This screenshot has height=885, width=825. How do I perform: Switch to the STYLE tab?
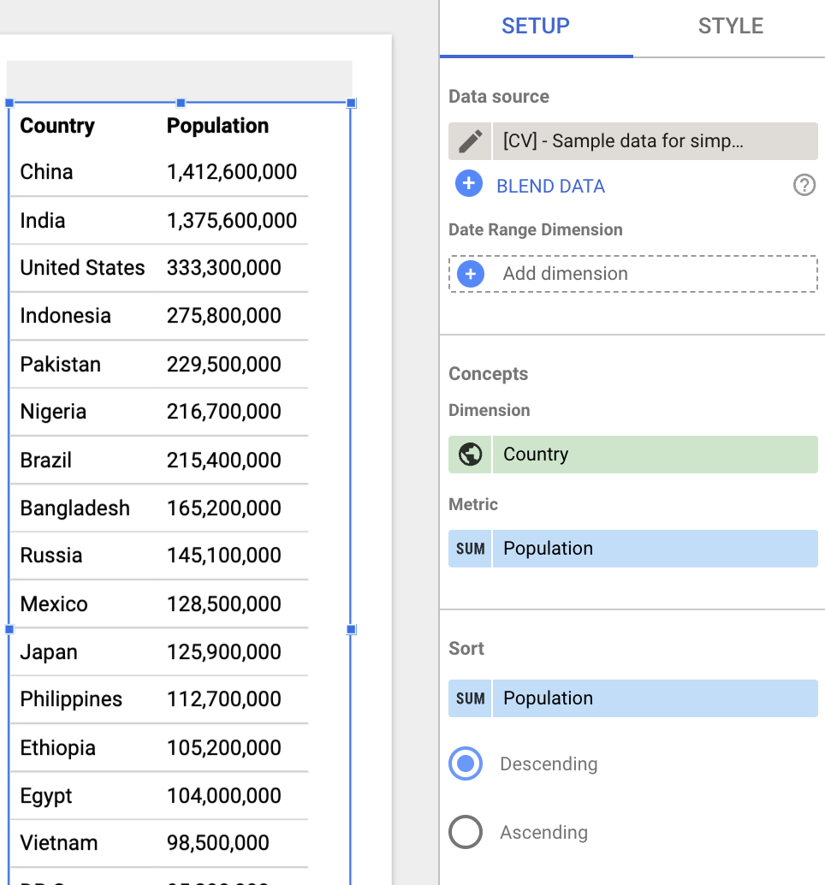coord(730,25)
